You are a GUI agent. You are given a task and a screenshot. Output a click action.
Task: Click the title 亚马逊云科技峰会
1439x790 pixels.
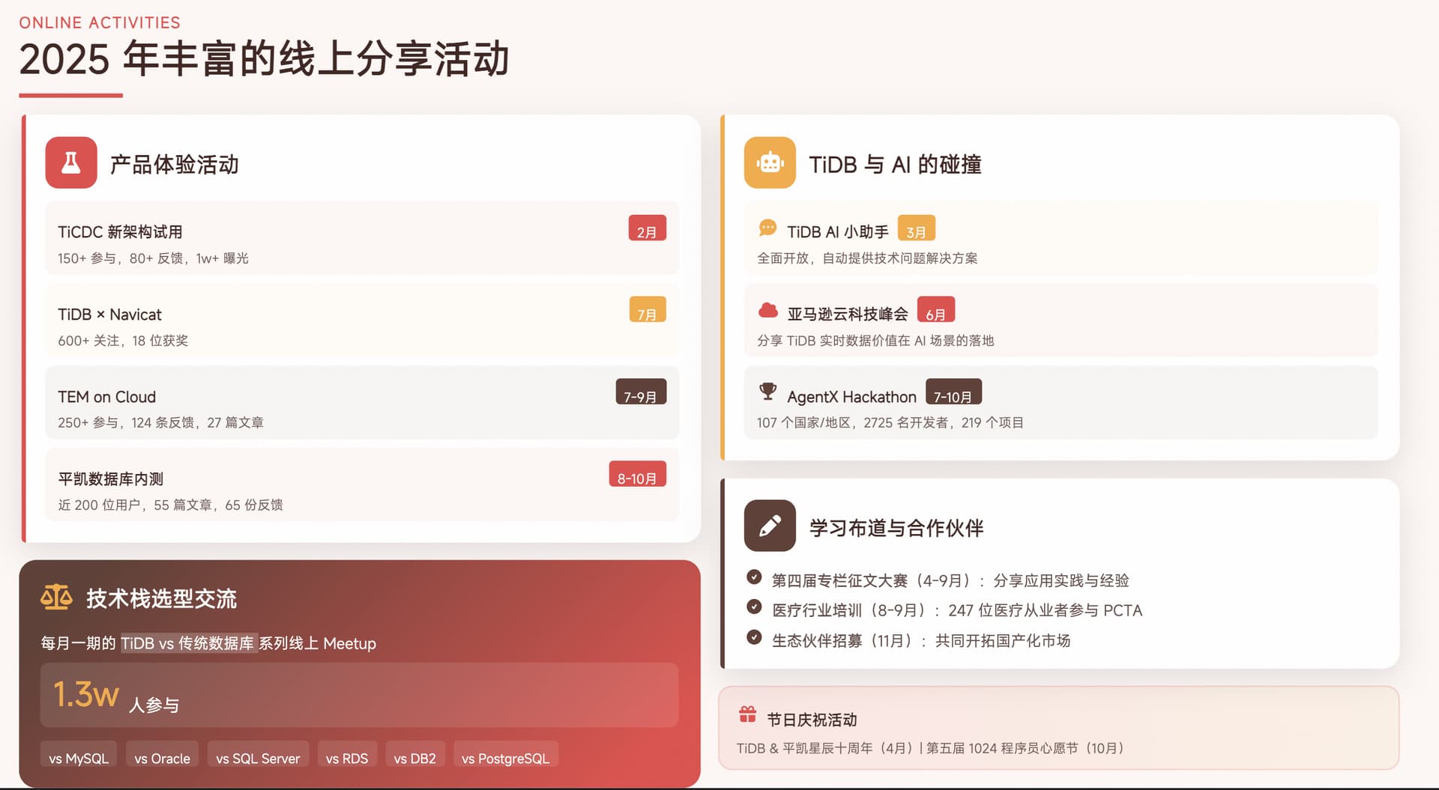(848, 314)
